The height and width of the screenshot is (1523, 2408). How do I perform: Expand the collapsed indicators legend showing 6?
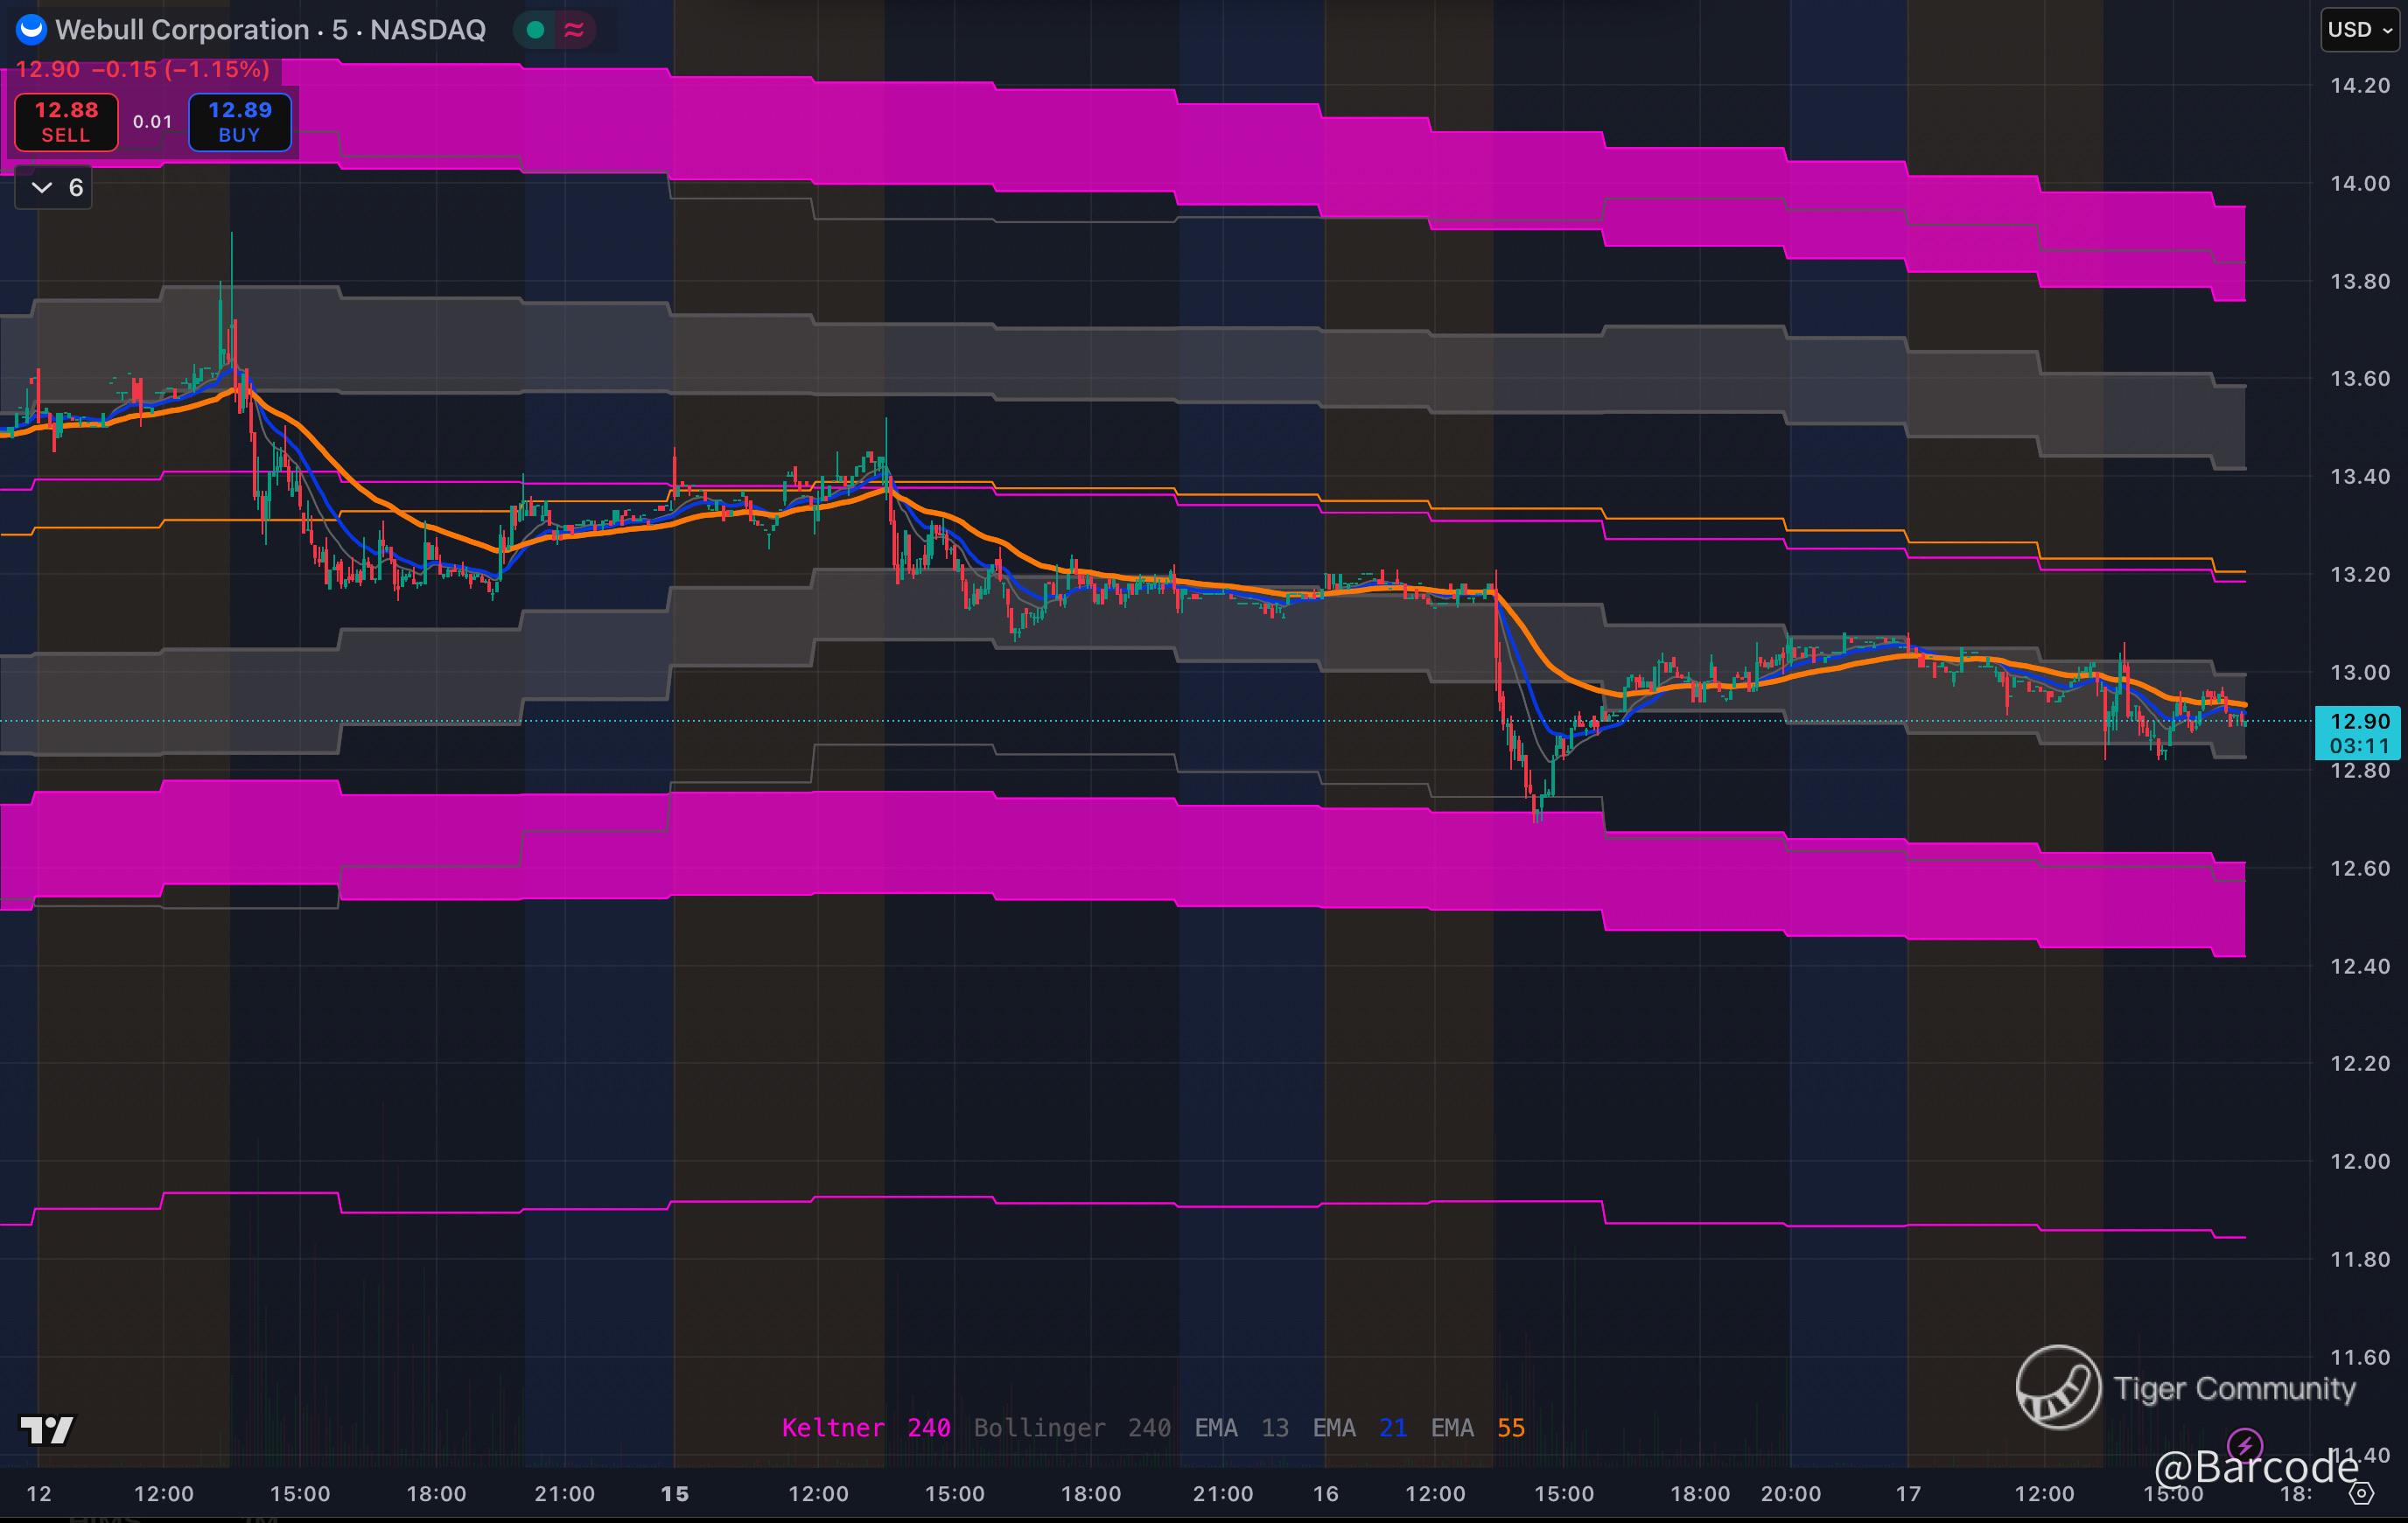(x=54, y=188)
